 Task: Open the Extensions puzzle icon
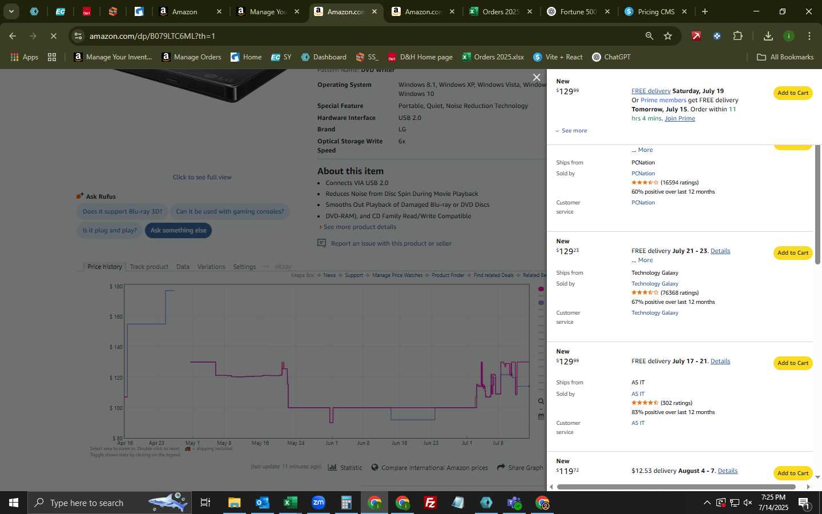[738, 36]
